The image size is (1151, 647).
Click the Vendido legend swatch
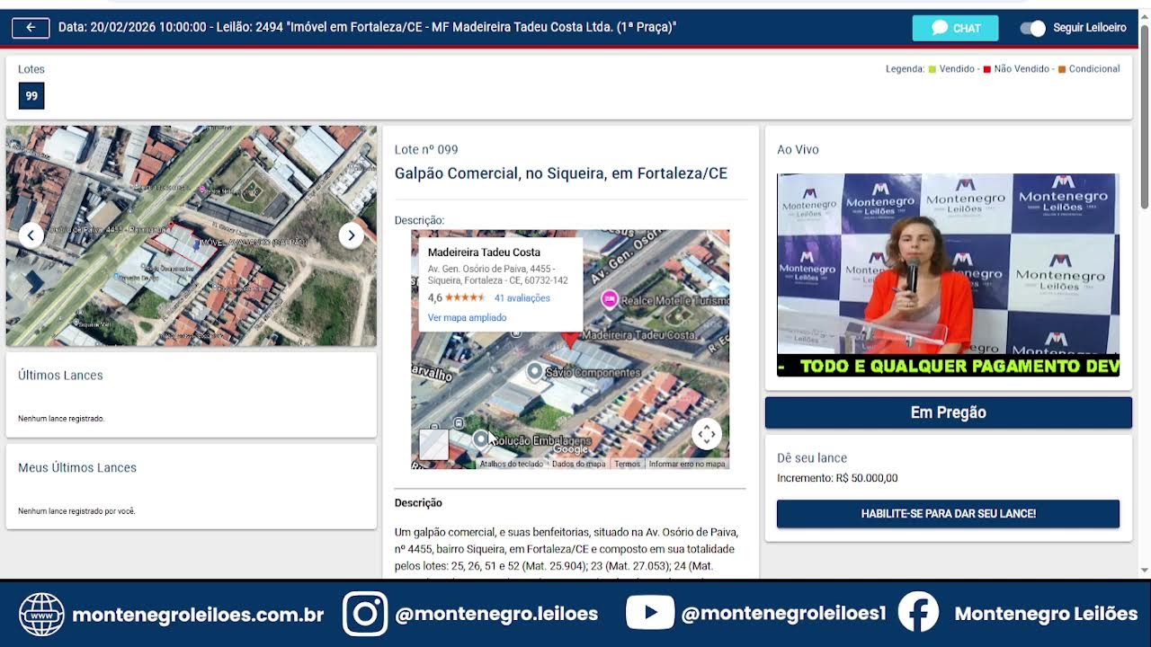932,69
